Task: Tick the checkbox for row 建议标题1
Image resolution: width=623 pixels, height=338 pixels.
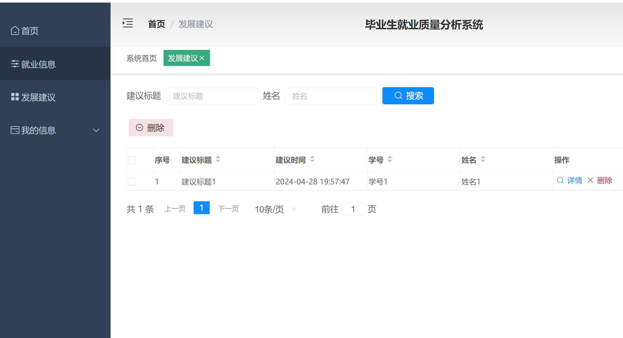Action: tap(132, 181)
